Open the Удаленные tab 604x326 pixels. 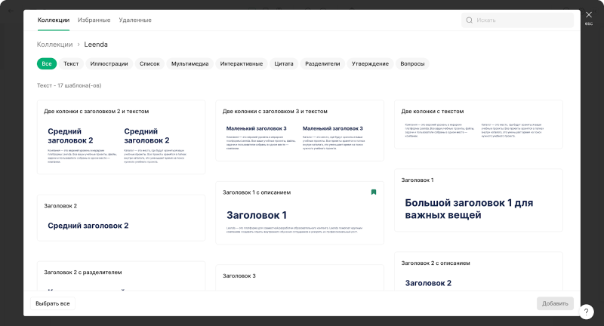pyautogui.click(x=135, y=20)
